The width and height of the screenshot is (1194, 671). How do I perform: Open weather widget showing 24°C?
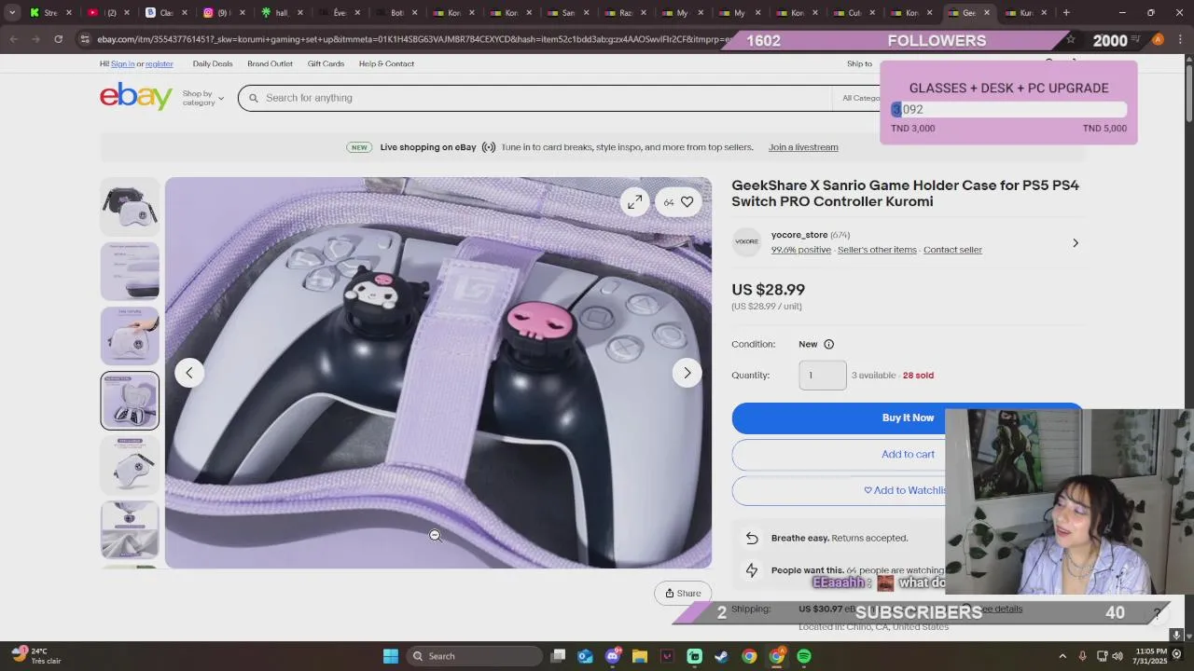tap(37, 656)
